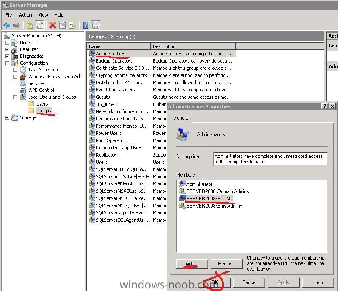
Task: Click the Properties toolbar icon
Action: pyautogui.click(x=63, y=26)
